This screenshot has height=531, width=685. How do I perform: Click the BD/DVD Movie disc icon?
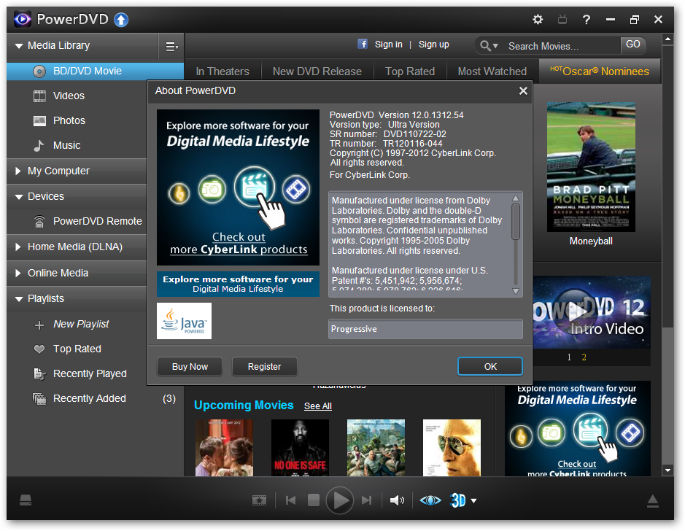tap(39, 71)
